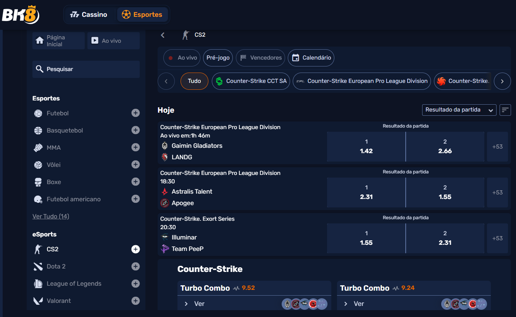The height and width of the screenshot is (317, 516).
Task: Open the Ao vivo sidebar button
Action: point(113,41)
